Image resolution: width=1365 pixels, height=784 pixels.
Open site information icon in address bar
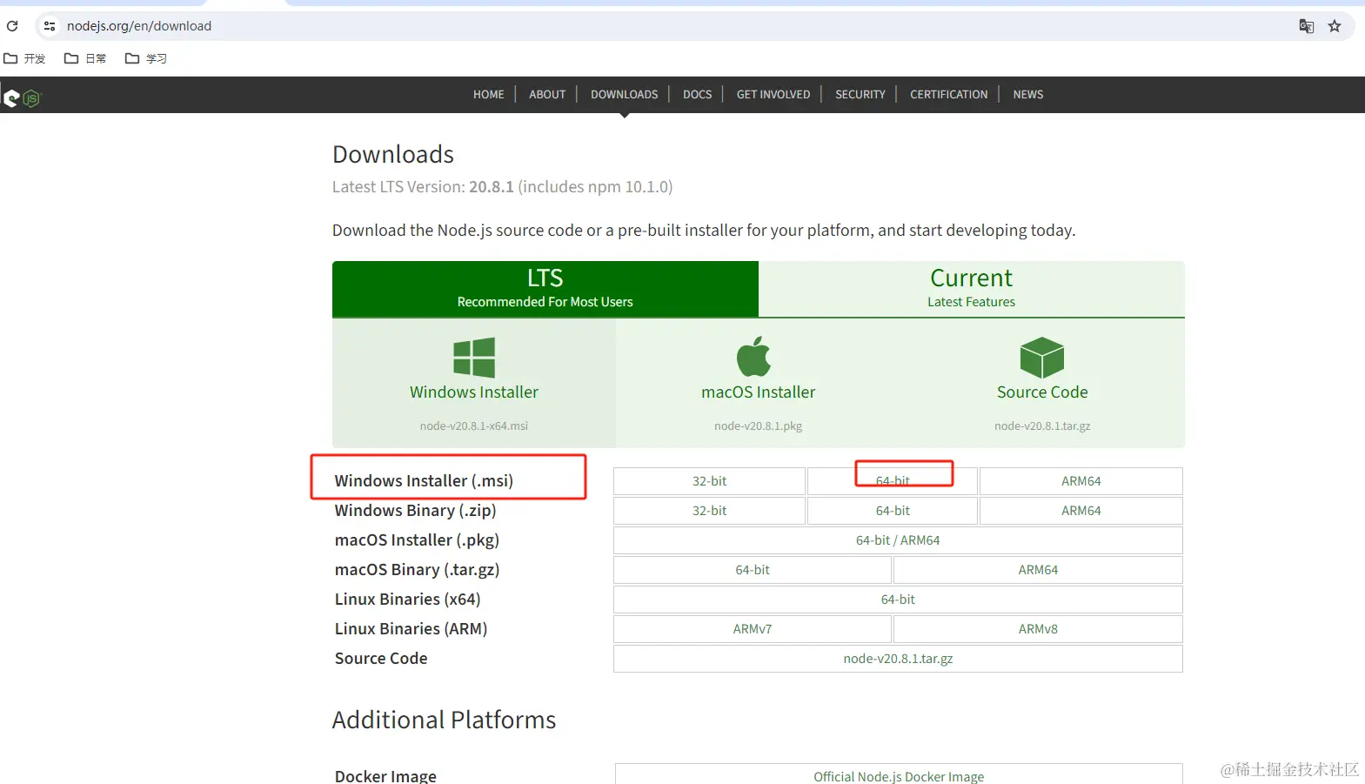50,26
